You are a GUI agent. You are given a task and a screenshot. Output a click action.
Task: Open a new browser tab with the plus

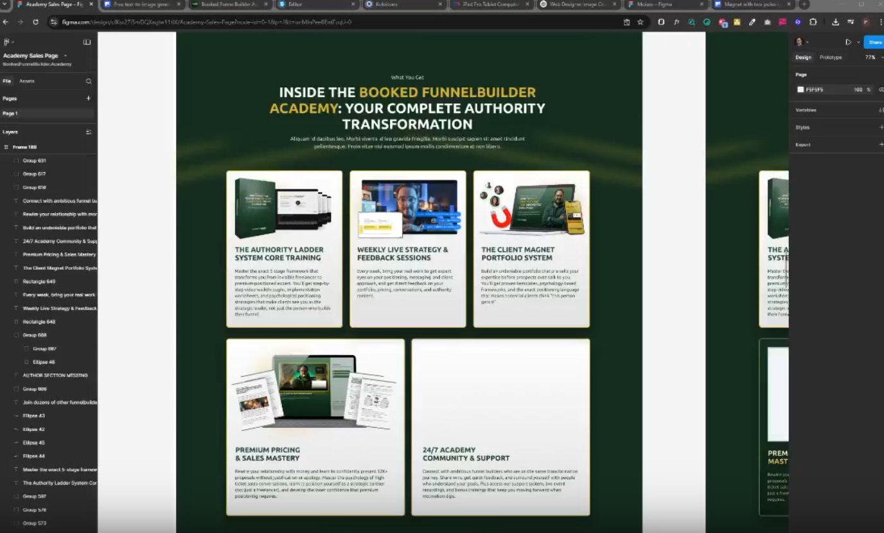(x=804, y=4)
